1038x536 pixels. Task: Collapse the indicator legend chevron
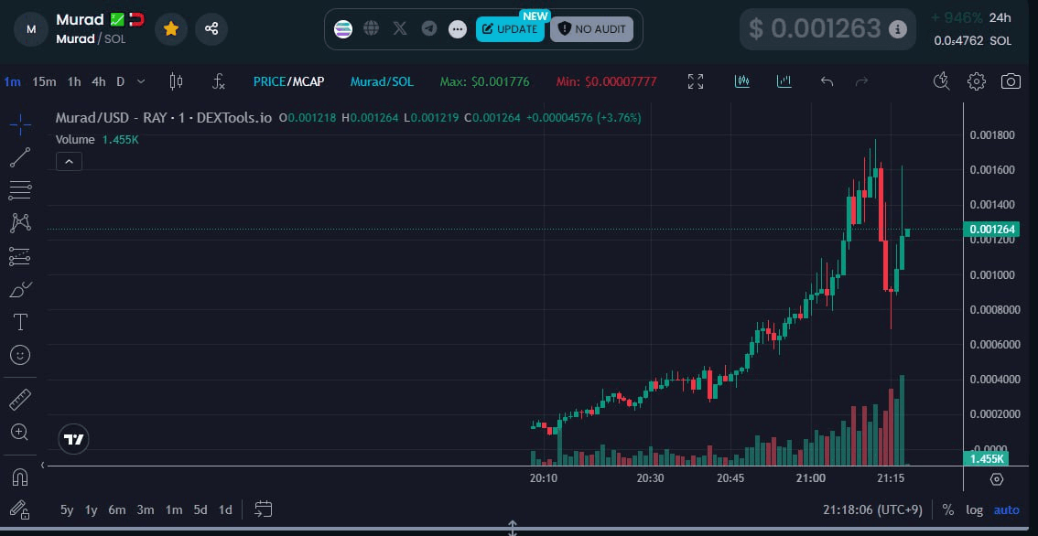(x=69, y=162)
